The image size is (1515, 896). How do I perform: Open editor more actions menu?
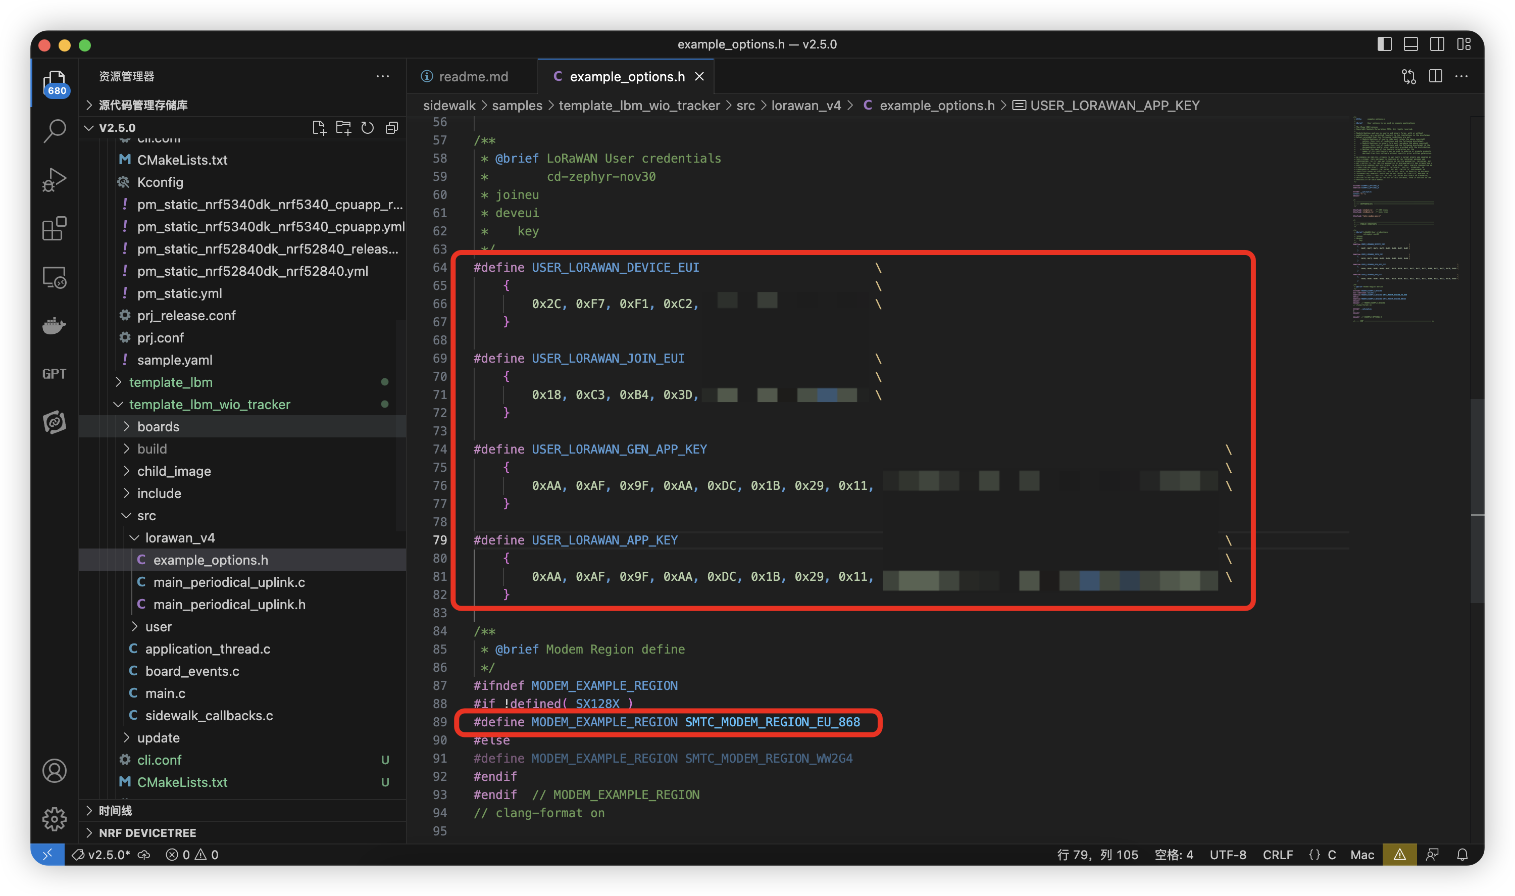1461,76
